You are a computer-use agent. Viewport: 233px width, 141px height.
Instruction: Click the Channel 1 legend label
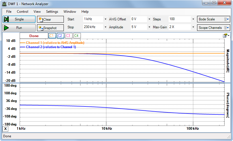click(x=55, y=43)
